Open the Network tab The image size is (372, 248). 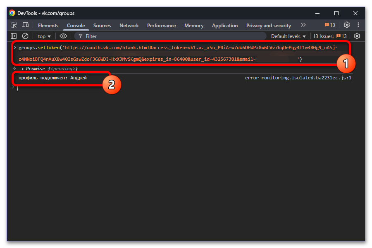pyautogui.click(x=129, y=26)
